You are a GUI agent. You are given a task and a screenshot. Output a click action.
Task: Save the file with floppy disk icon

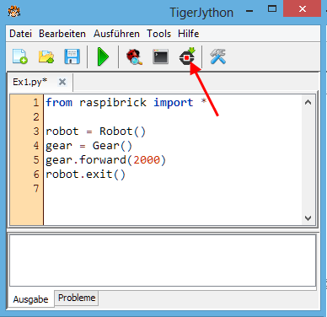point(72,56)
